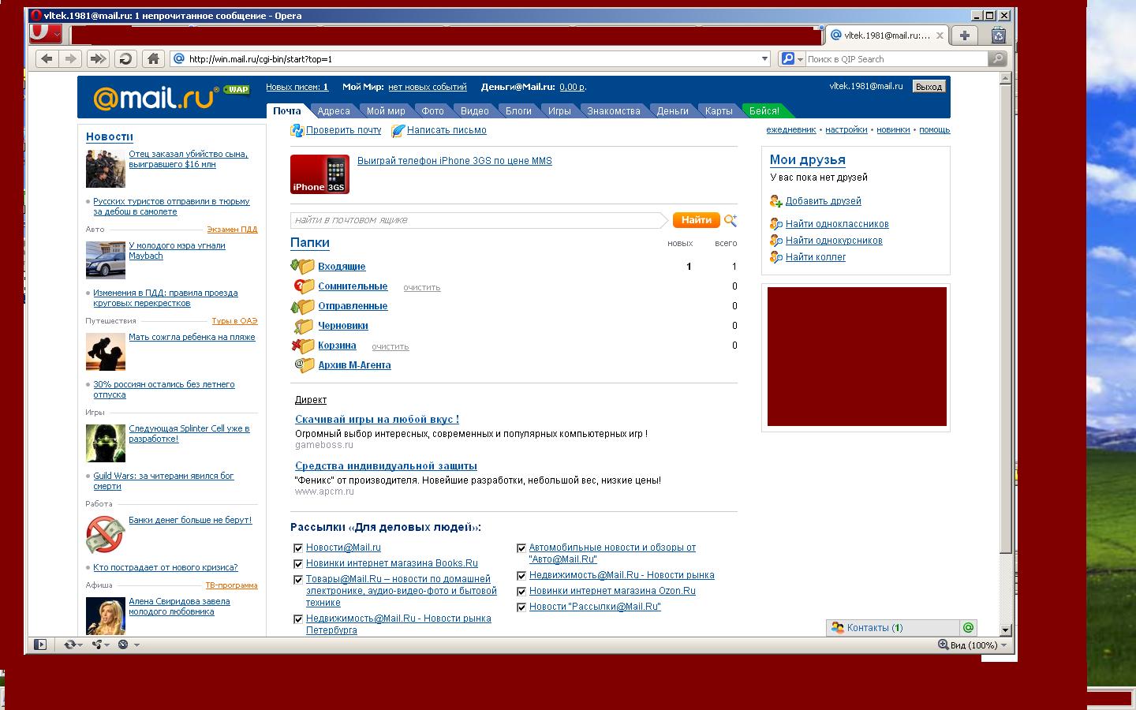Click the Написать письмо feather icon

coord(398,130)
